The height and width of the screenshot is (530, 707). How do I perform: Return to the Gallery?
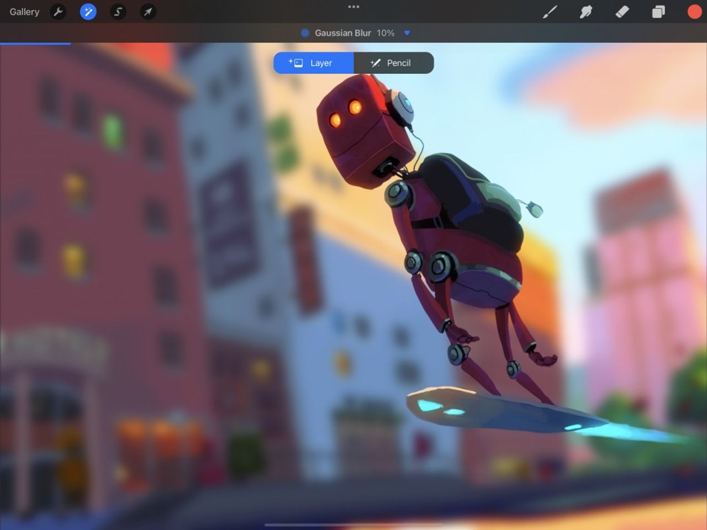click(24, 12)
